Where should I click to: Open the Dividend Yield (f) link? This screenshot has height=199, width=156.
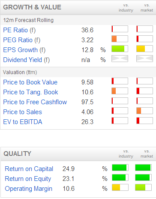pyautogui.click(x=27, y=60)
